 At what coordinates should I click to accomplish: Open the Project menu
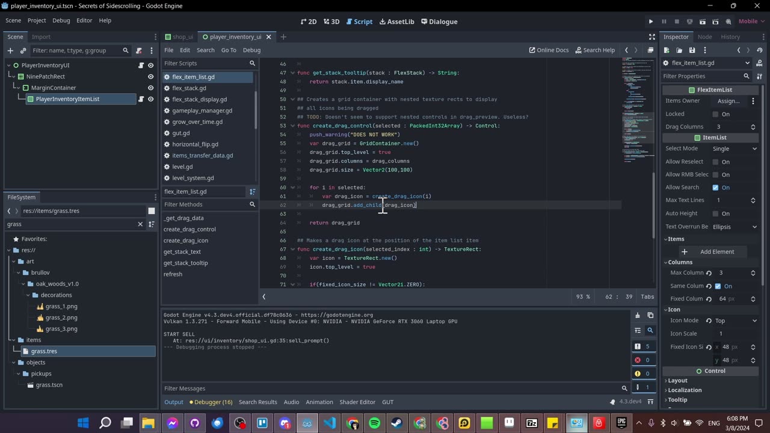[x=37, y=20]
